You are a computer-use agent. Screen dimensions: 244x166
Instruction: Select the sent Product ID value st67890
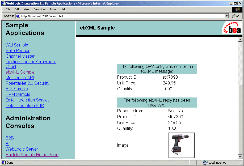tap(170, 77)
